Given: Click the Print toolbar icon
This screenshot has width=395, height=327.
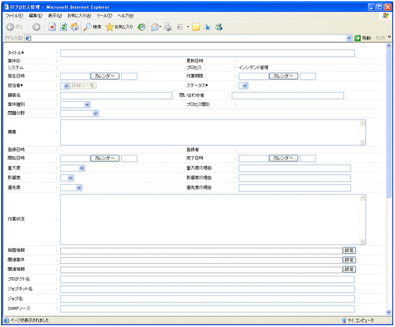Looking at the screenshot, I should [x=168, y=27].
